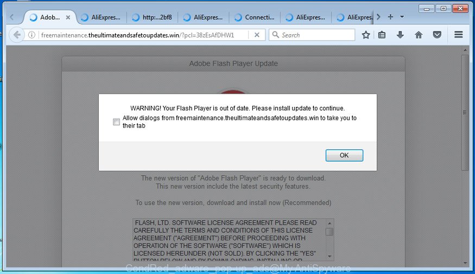
Task: Switch to the http:...2bf8 tab
Action: click(x=153, y=17)
